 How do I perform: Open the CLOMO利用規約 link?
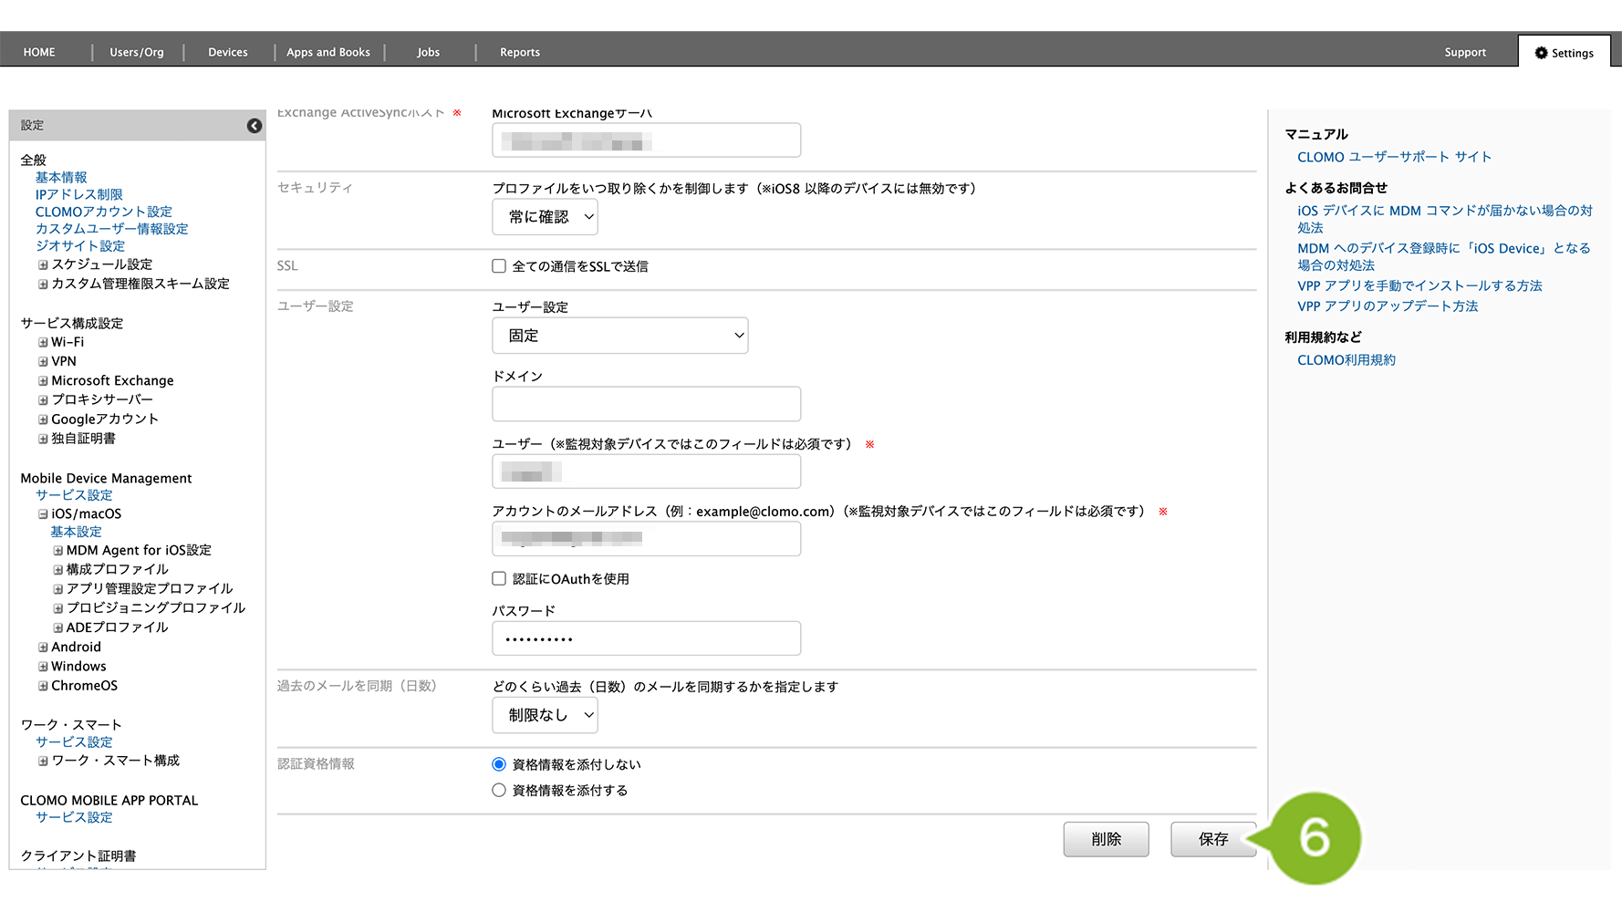(x=1346, y=360)
